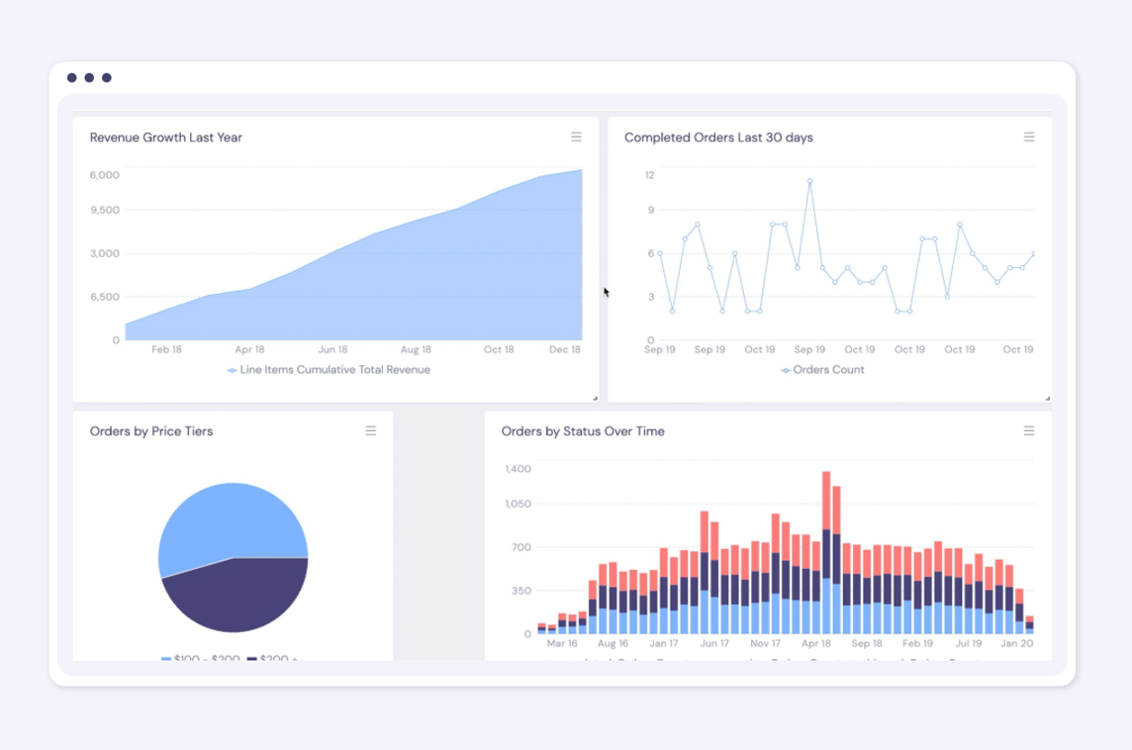1132x750 pixels.
Task: Click the Orders by Status Over Time title
Action: (583, 431)
